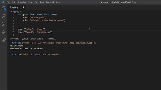The image size is (161, 90).
Task: Click 'Welcome To TamilTechAcademy' output line
Action: pyautogui.click(x=26, y=49)
